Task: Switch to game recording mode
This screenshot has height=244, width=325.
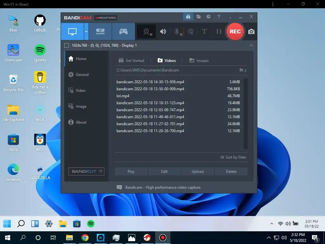Action: point(123,31)
